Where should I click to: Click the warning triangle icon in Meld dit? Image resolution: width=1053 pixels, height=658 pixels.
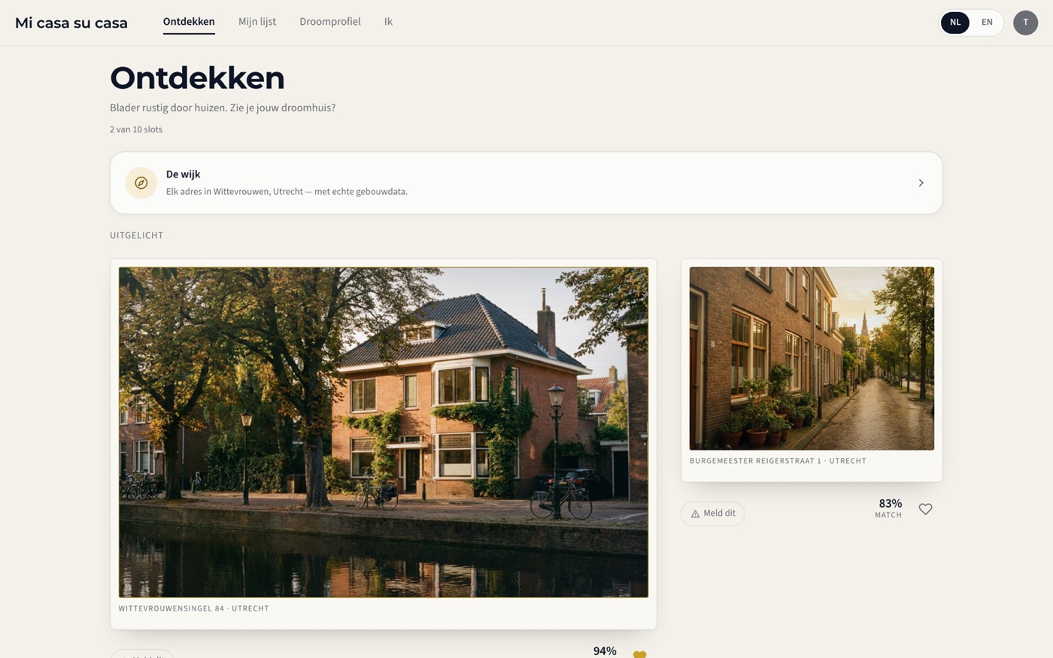695,514
